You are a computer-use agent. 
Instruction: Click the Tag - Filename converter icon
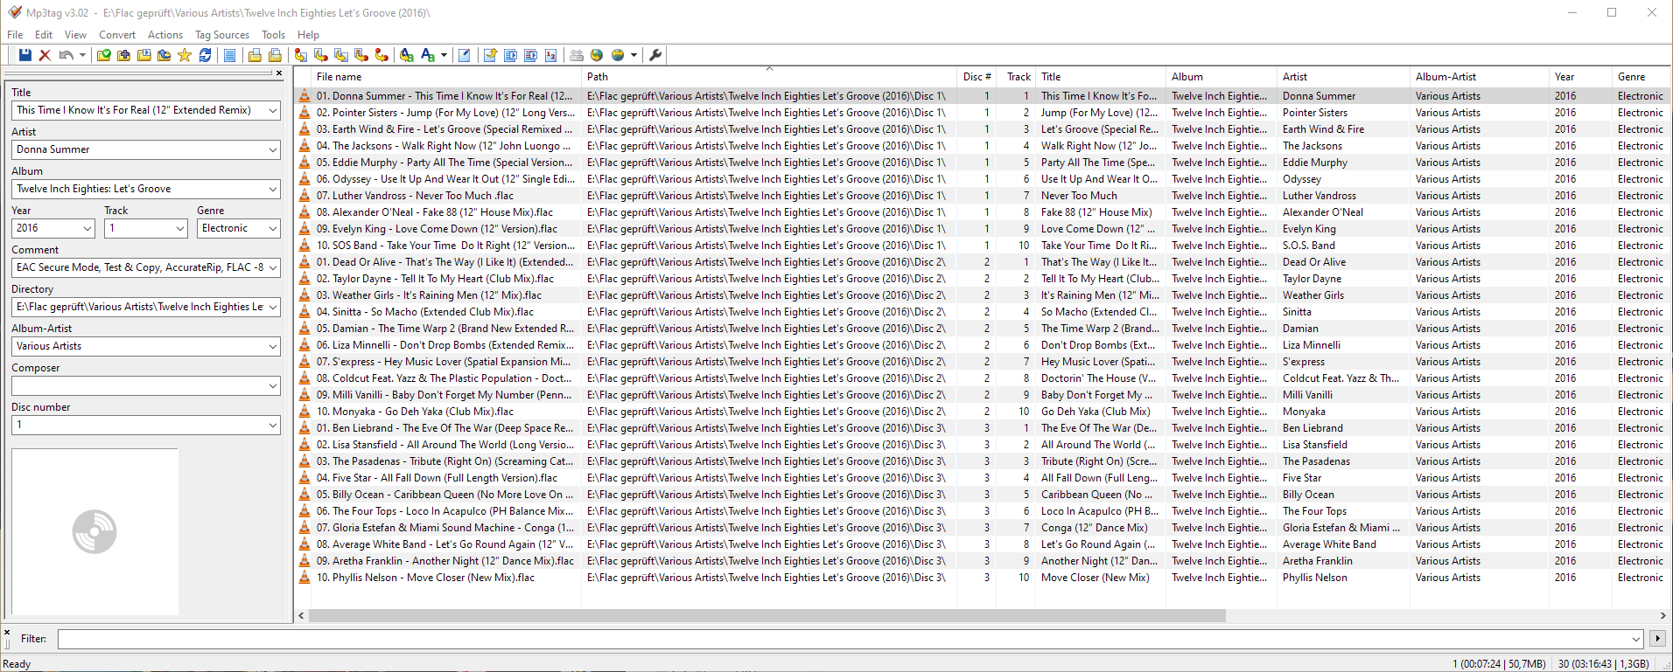click(x=300, y=55)
